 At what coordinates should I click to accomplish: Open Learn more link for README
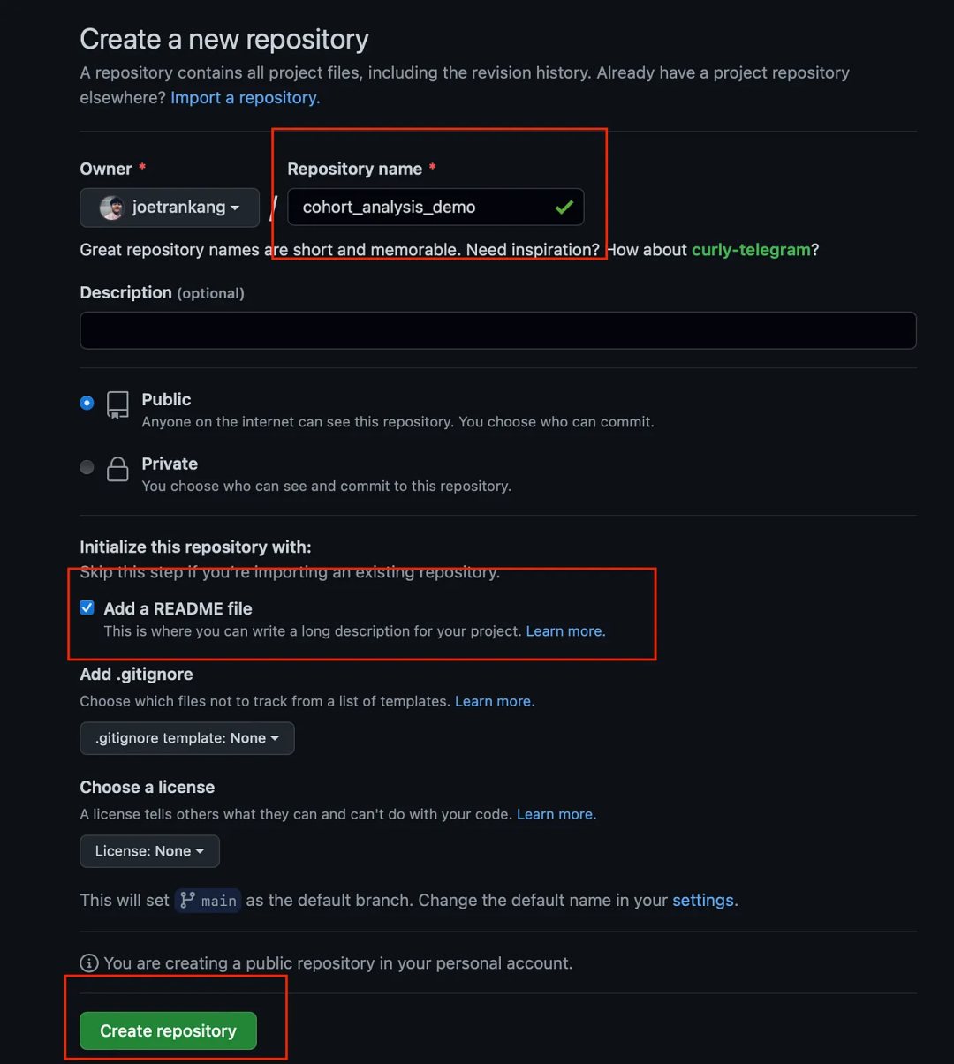[565, 631]
